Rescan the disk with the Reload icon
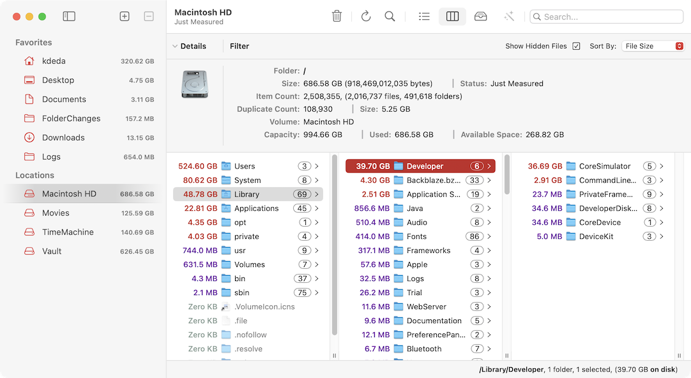 [366, 16]
